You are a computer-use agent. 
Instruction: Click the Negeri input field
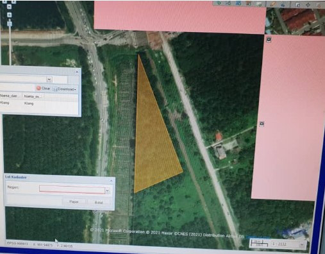point(72,189)
